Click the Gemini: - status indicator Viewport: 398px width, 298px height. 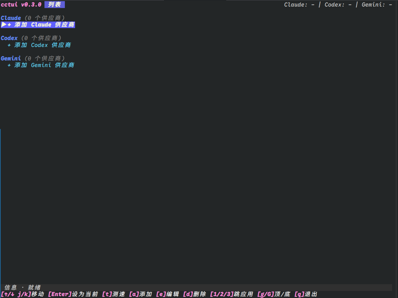click(x=377, y=4)
